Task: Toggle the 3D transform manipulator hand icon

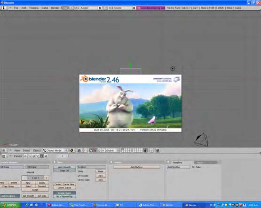Action: (91, 150)
